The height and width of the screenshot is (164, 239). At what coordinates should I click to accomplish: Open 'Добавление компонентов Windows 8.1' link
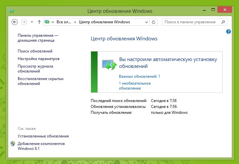(41, 146)
